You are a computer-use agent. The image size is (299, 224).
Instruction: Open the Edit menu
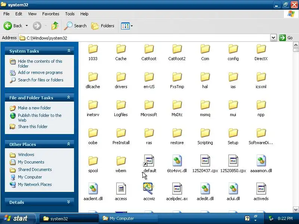tap(19, 14)
